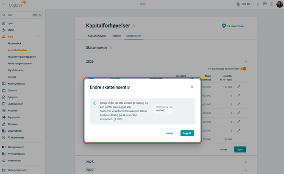Click the Få eksperthjelp link at top right

[233, 26]
